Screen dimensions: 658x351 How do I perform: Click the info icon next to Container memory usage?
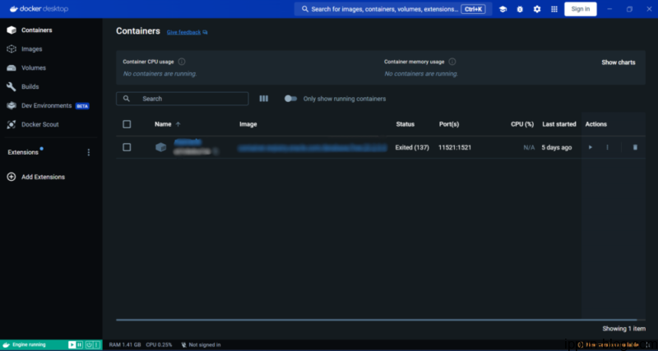452,62
